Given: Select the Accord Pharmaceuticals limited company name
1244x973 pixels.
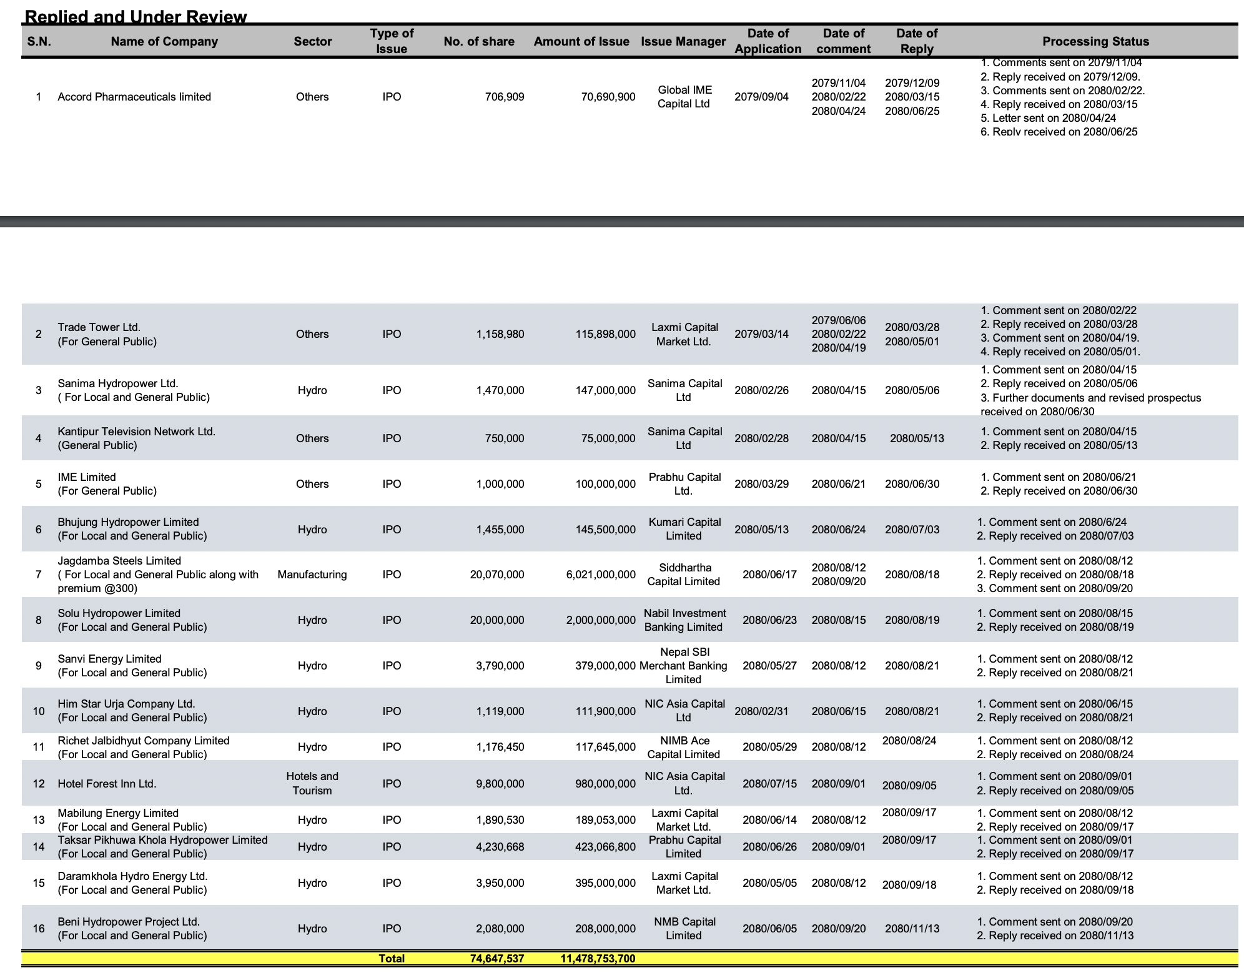Looking at the screenshot, I should (x=134, y=97).
